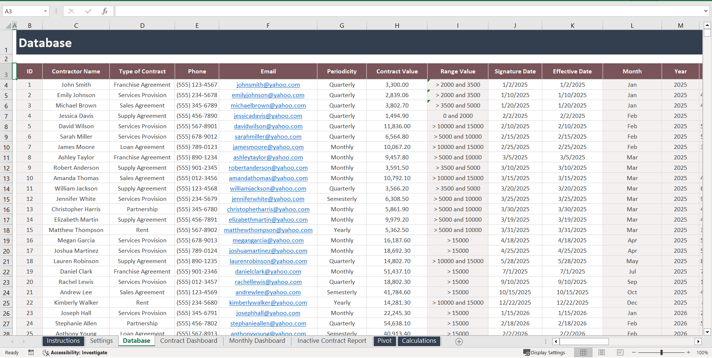
Task: Open danielclark@yahoo.com email link
Action: click(x=268, y=272)
